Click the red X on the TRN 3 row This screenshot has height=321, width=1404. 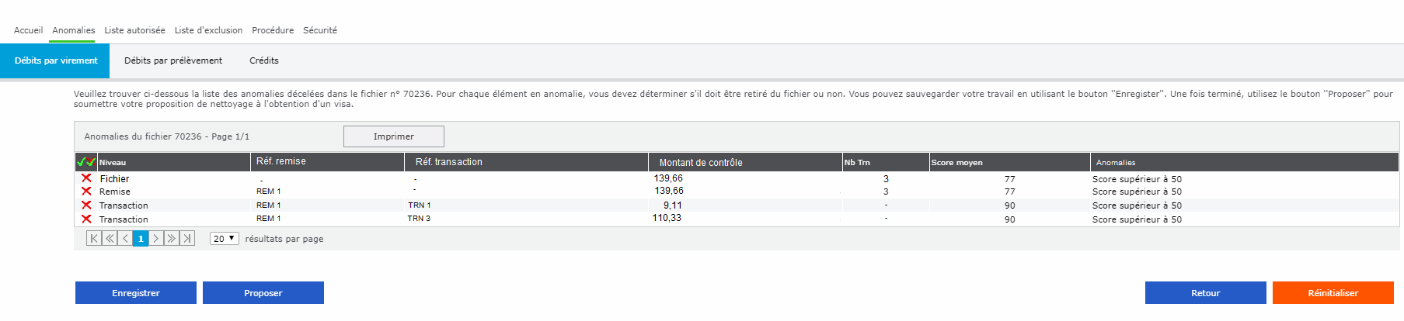point(86,219)
